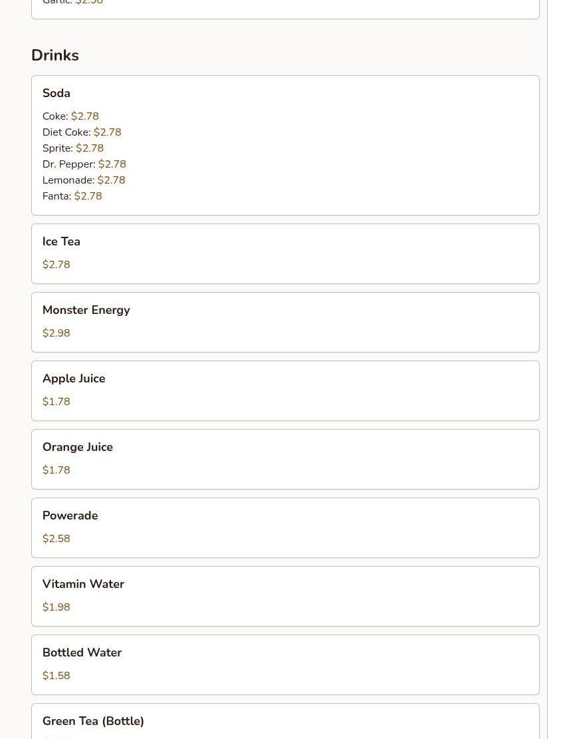Click the Drinks section heading
The width and height of the screenshot is (561, 739).
[x=55, y=55]
